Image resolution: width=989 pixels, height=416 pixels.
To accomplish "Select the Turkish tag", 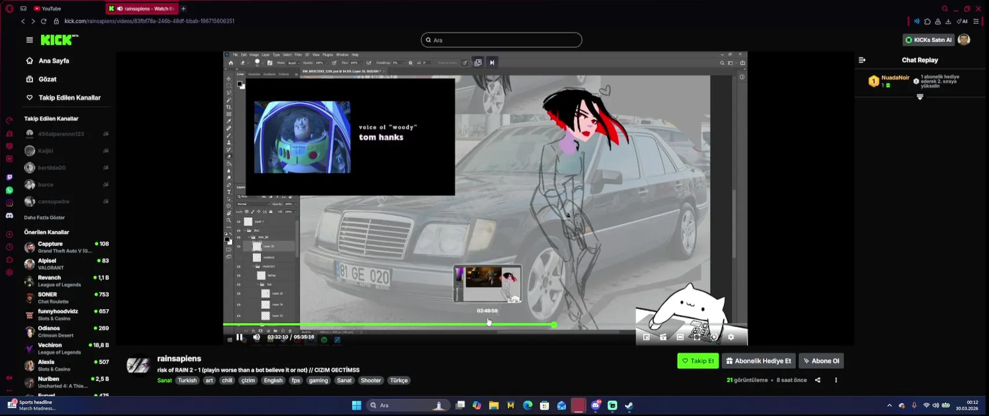I will [x=187, y=381].
